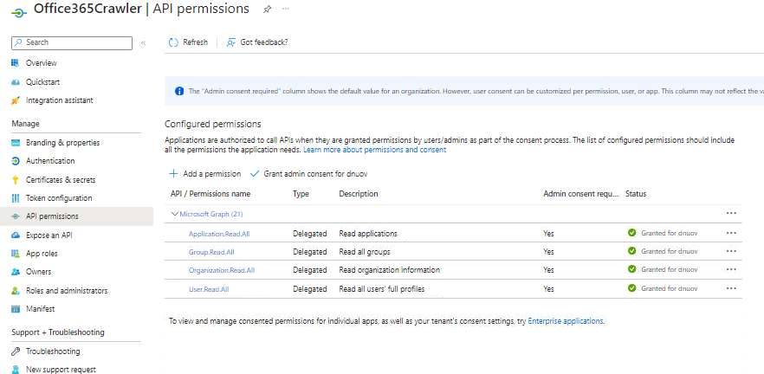Open Integration assistant rocket icon
The image size is (764, 374).
click(x=16, y=100)
